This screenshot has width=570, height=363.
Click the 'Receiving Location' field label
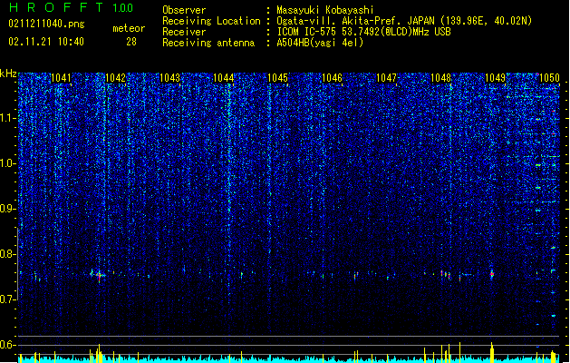click(211, 21)
